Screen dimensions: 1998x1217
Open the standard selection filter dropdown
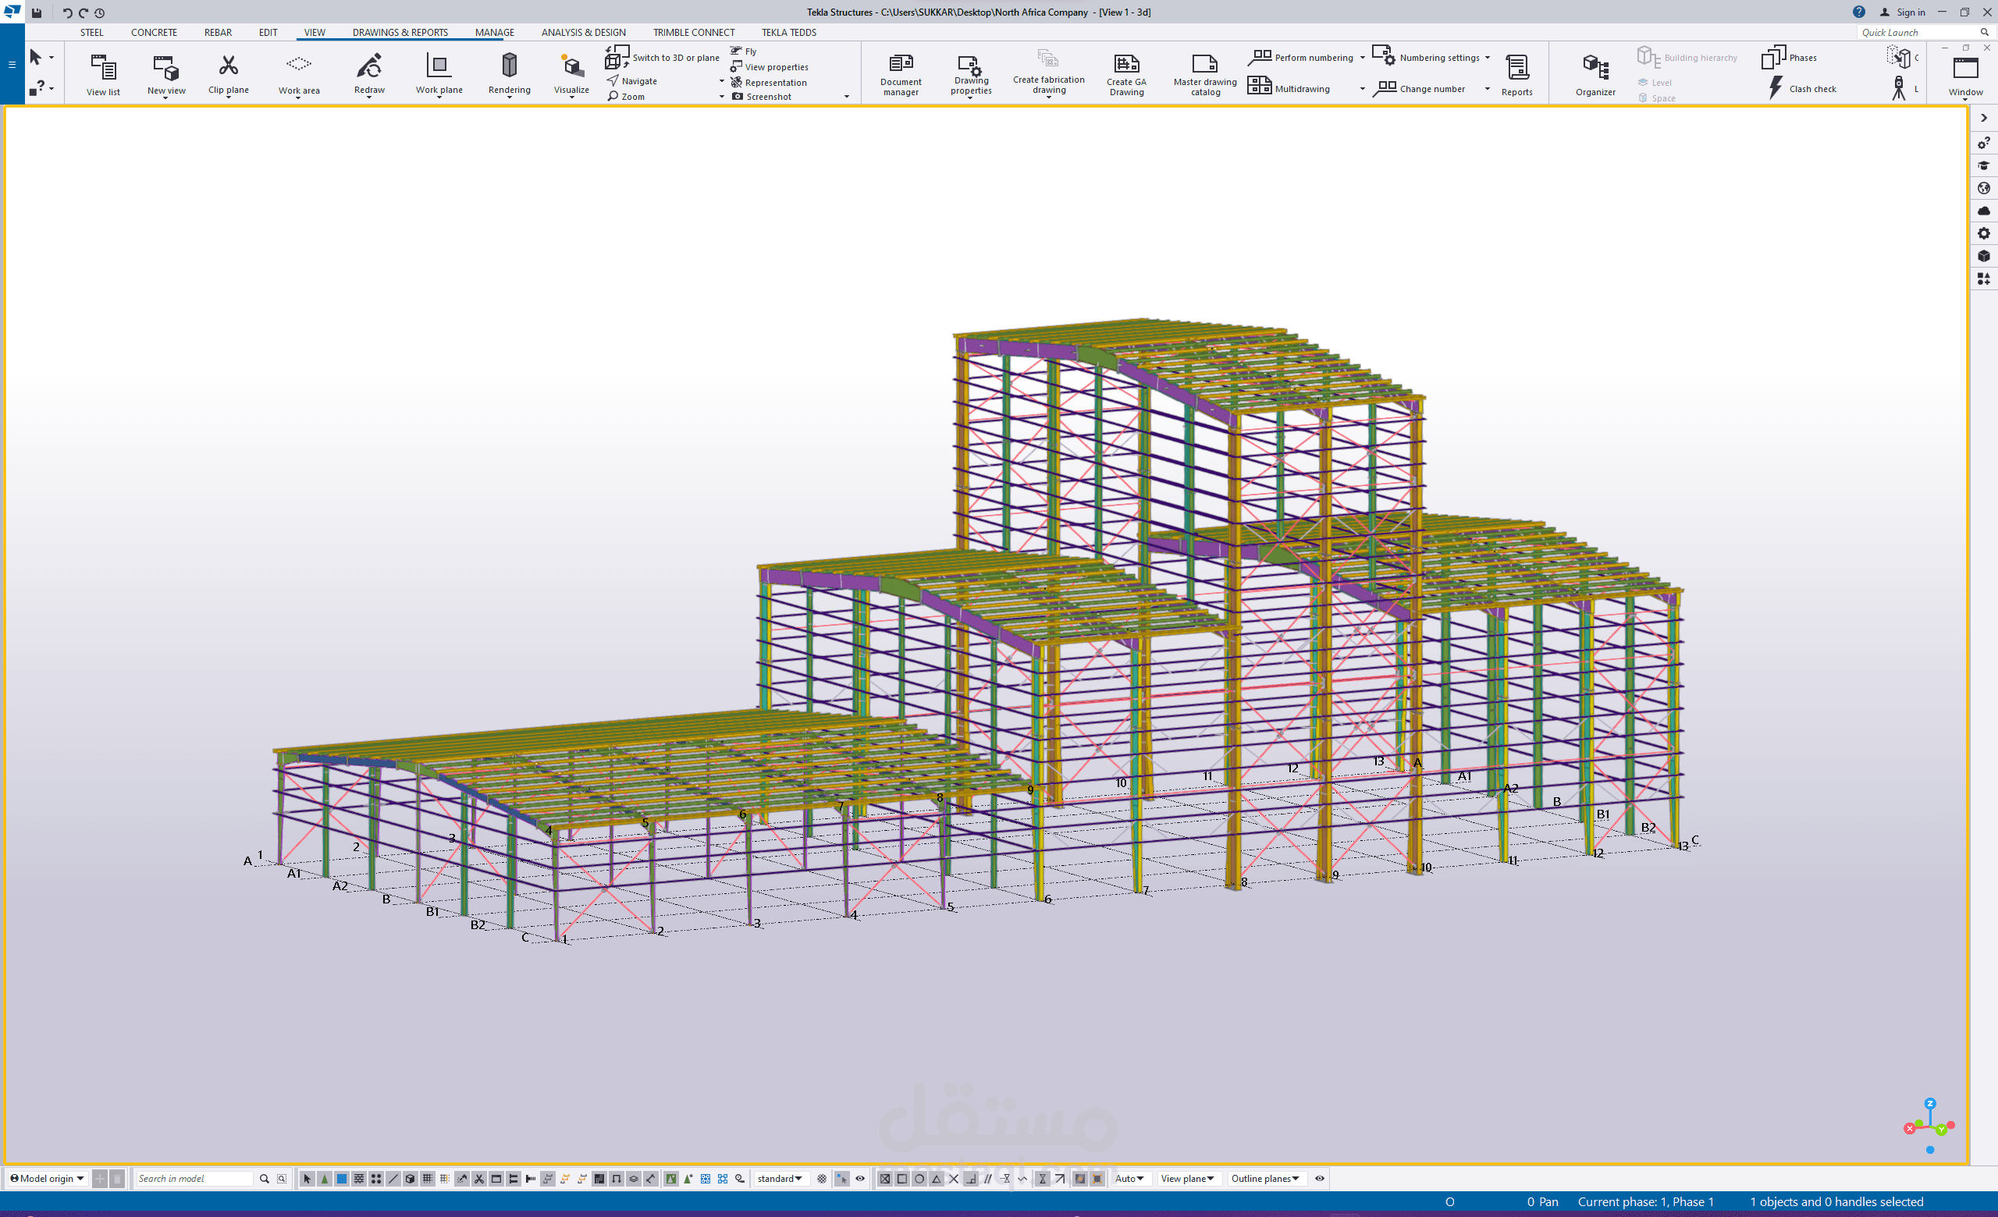click(x=779, y=1178)
